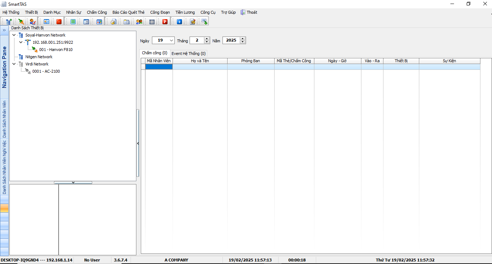
Task: Click the folder cards toolbar icon
Action: (x=127, y=22)
